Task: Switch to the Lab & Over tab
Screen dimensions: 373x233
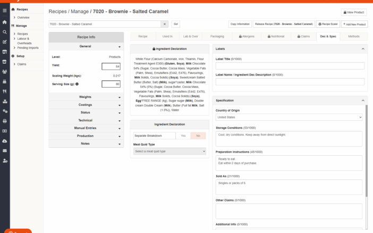Action: point(191,37)
